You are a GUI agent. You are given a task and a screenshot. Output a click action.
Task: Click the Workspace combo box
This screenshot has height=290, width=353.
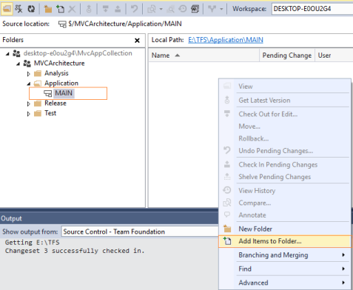tap(312, 9)
